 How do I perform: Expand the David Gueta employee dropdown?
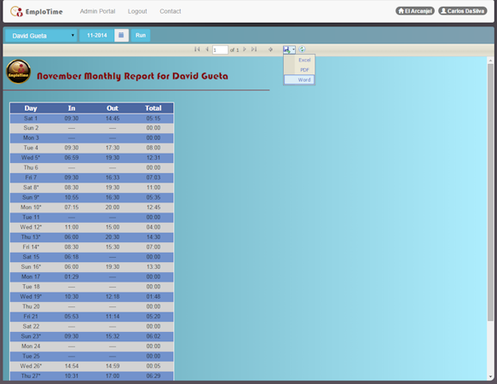click(x=41, y=36)
